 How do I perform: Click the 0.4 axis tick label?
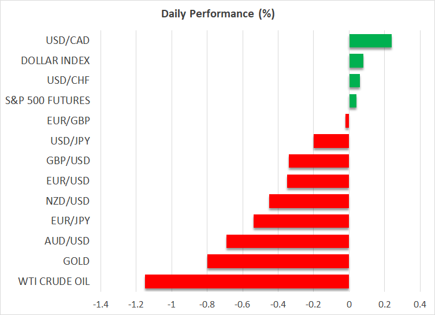(419, 304)
